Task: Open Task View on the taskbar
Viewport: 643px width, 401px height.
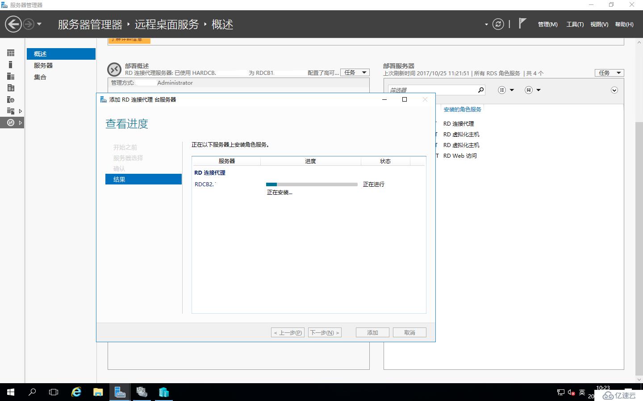Action: pyautogui.click(x=54, y=392)
